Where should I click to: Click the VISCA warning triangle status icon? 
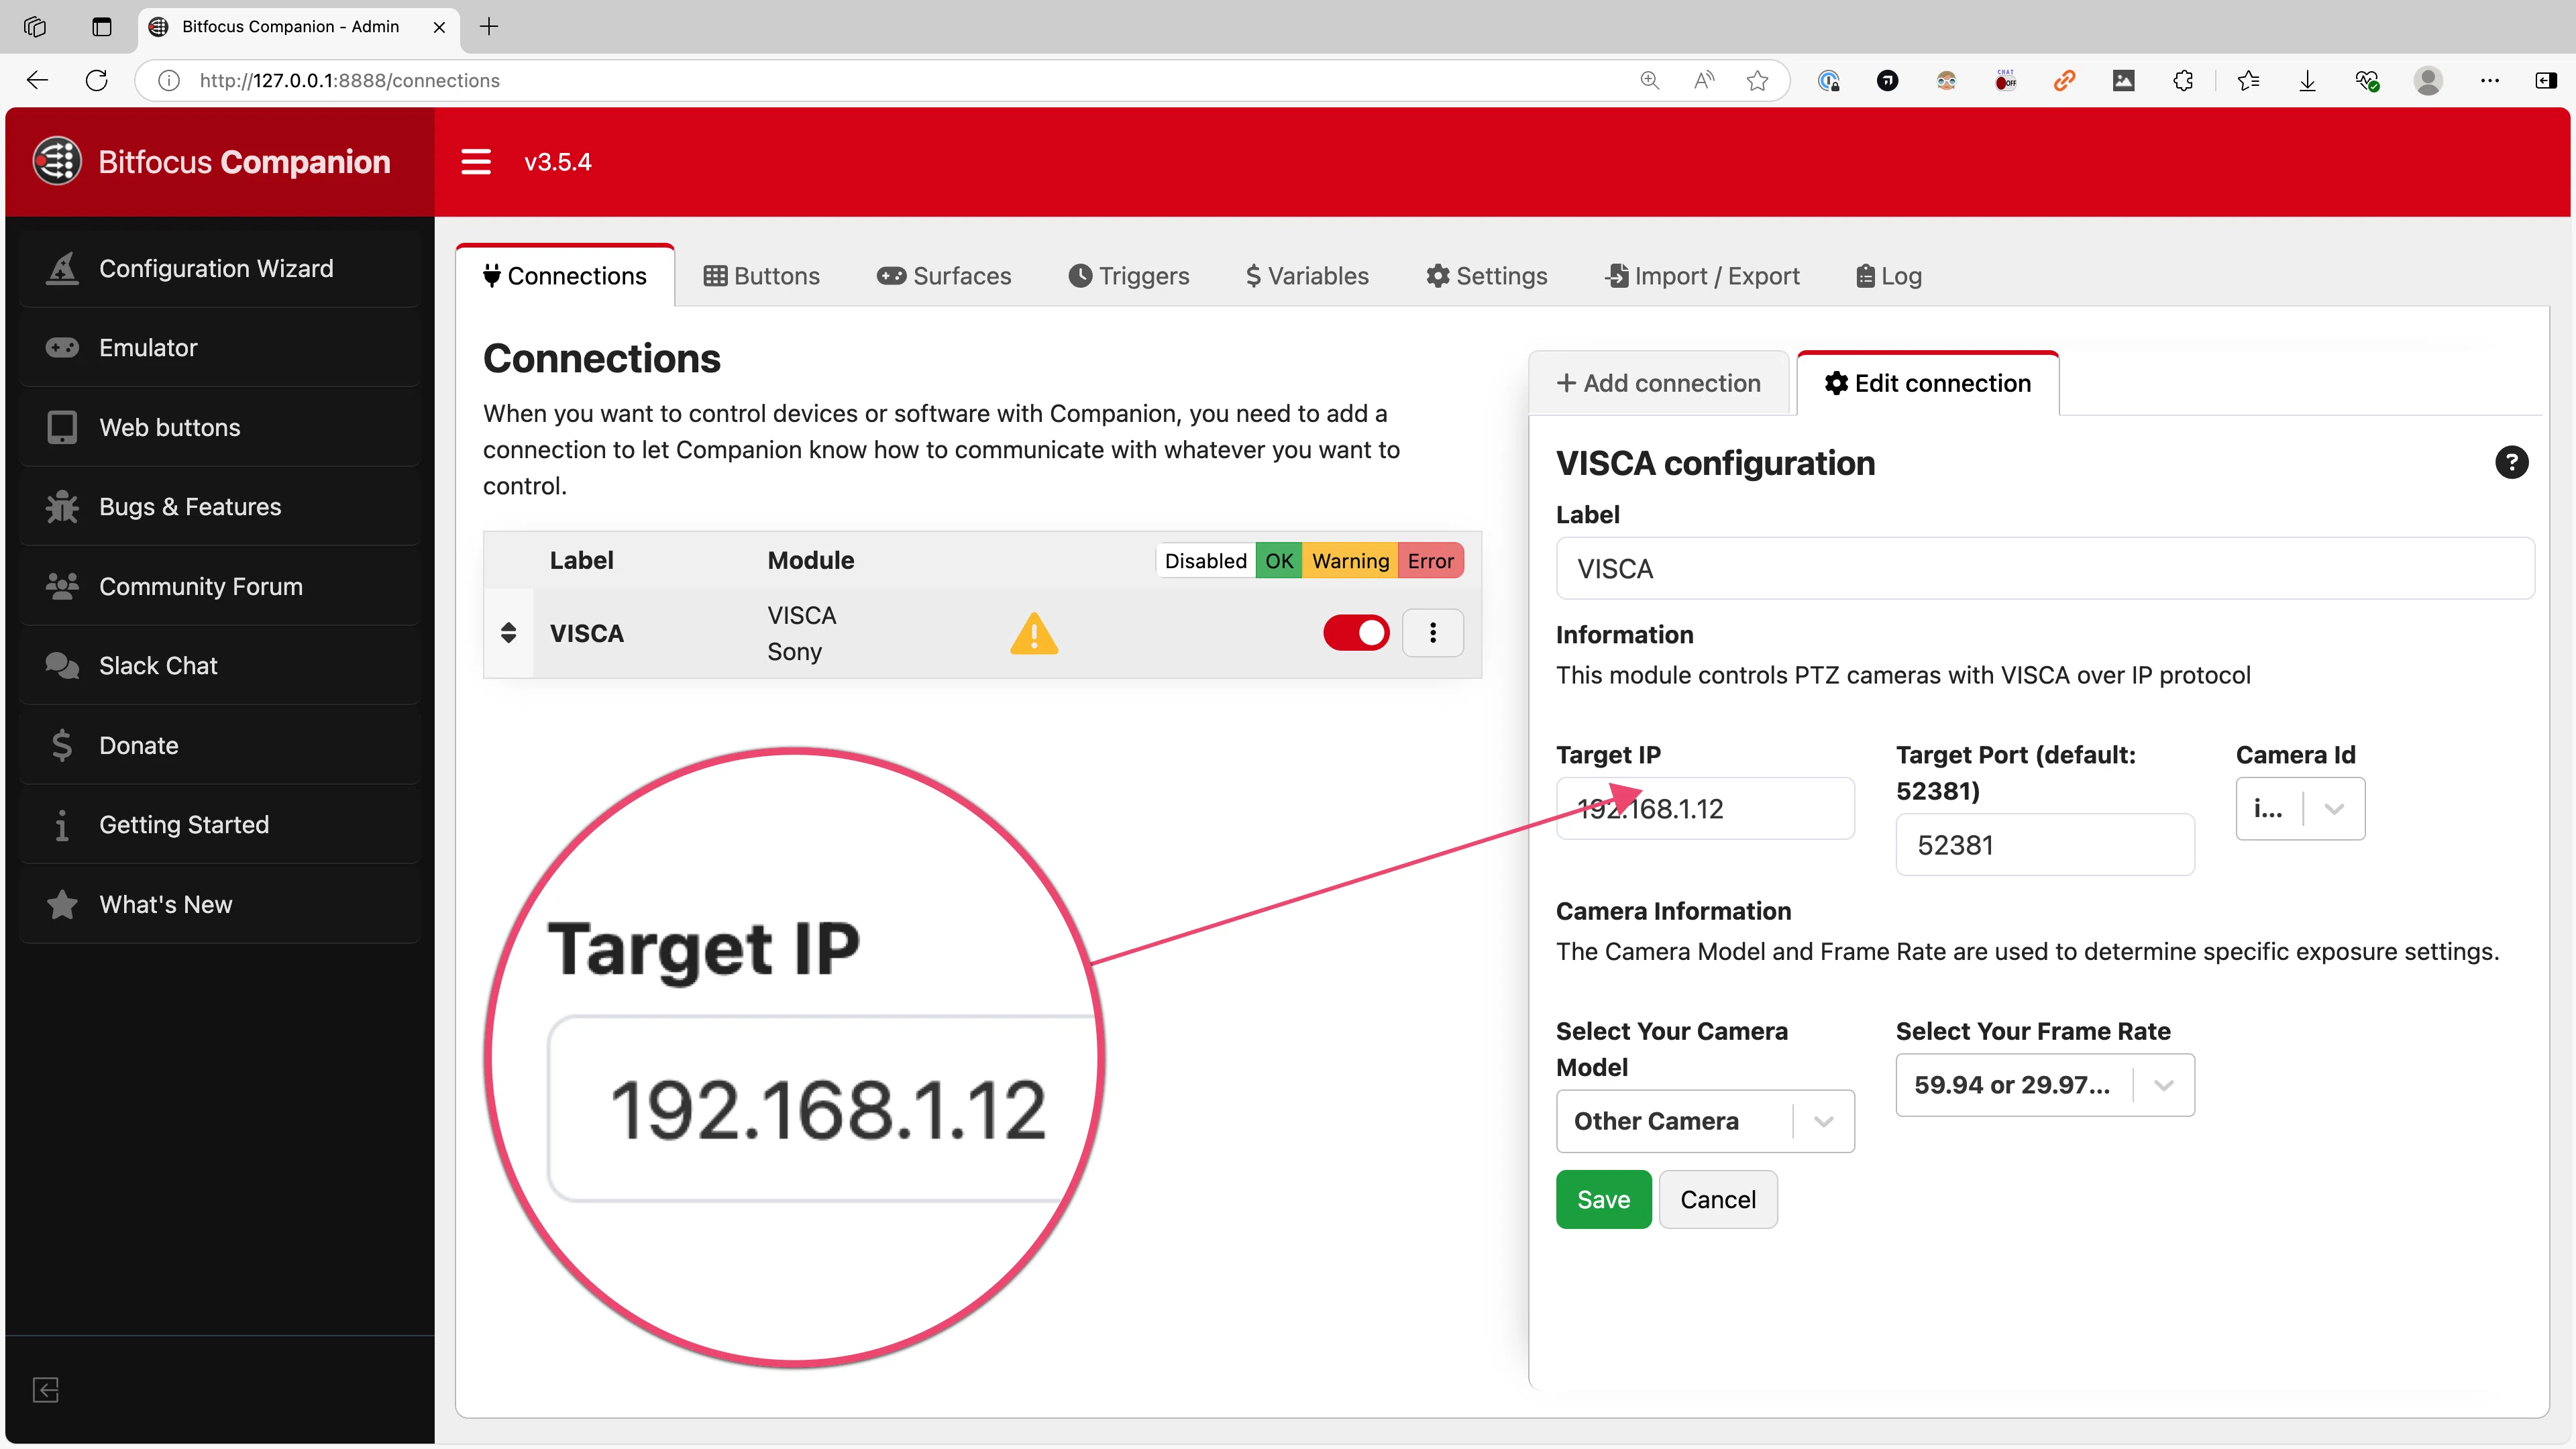pos(1034,634)
